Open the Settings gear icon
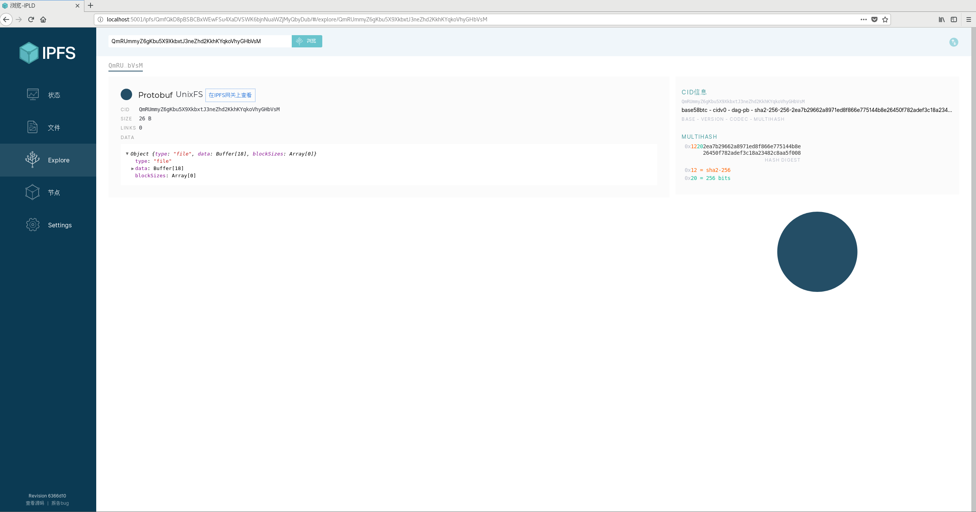976x512 pixels. (x=33, y=225)
